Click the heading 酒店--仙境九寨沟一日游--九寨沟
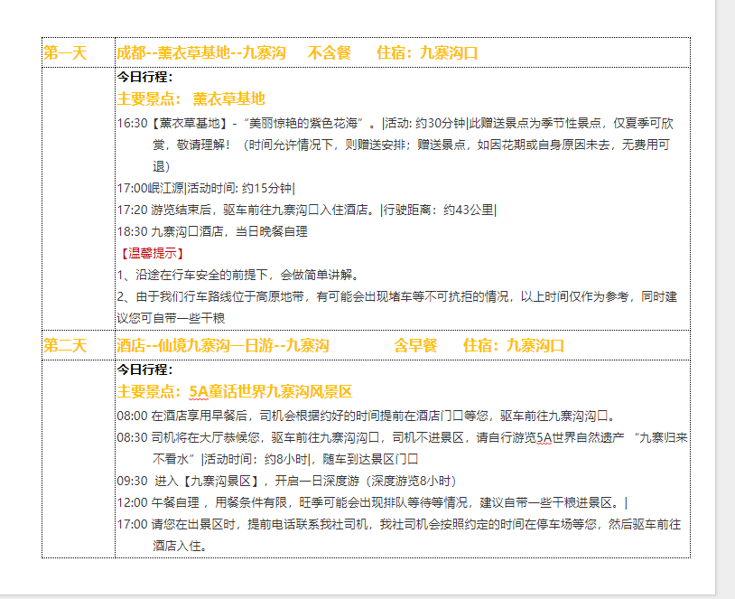The height and width of the screenshot is (599, 735). [222, 346]
